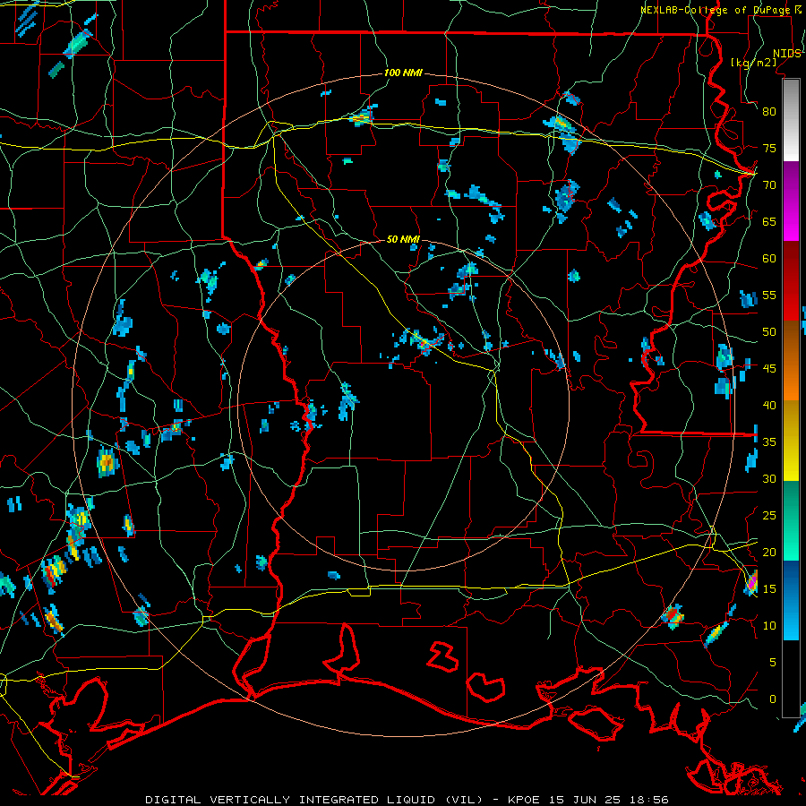Screen dimensions: 806x806
Task: Pick the gray-white top segment of color scale
Action: 791,120
